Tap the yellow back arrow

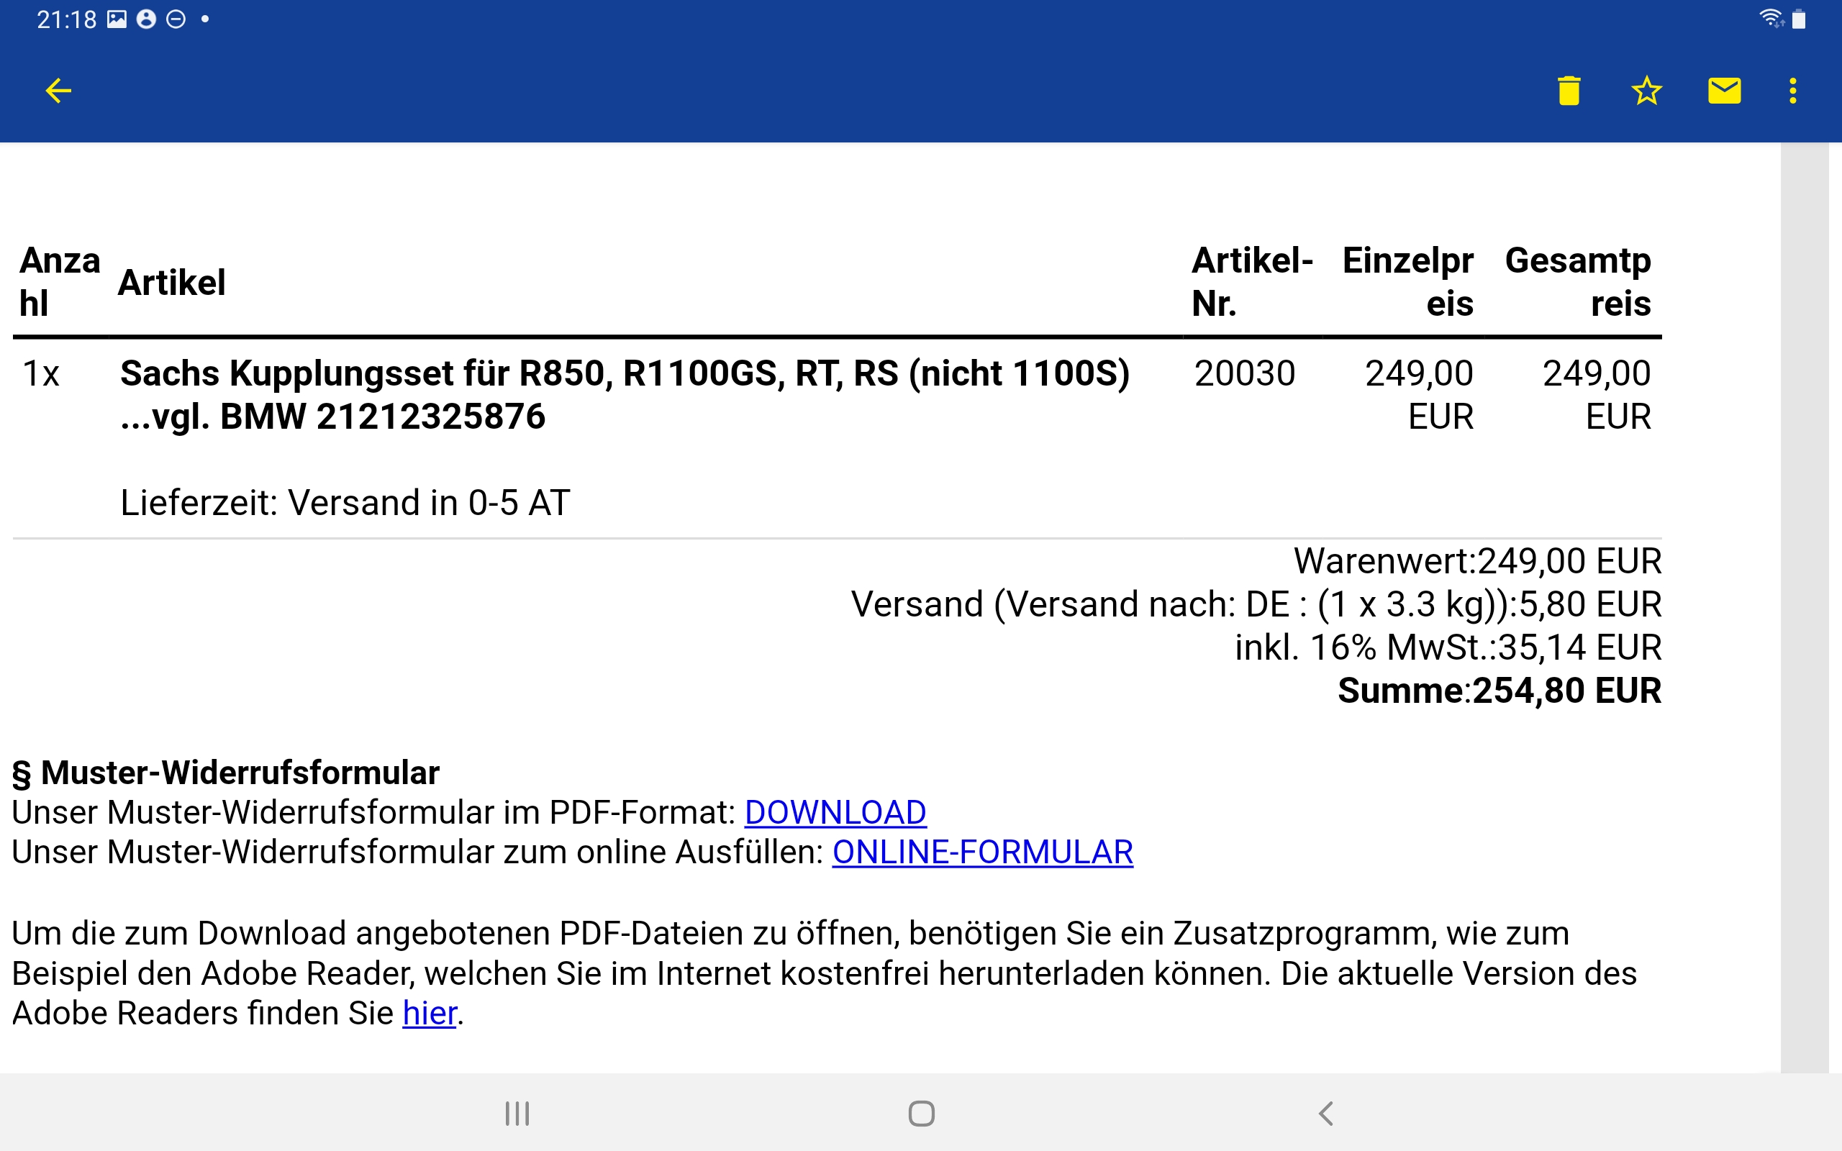tap(58, 91)
